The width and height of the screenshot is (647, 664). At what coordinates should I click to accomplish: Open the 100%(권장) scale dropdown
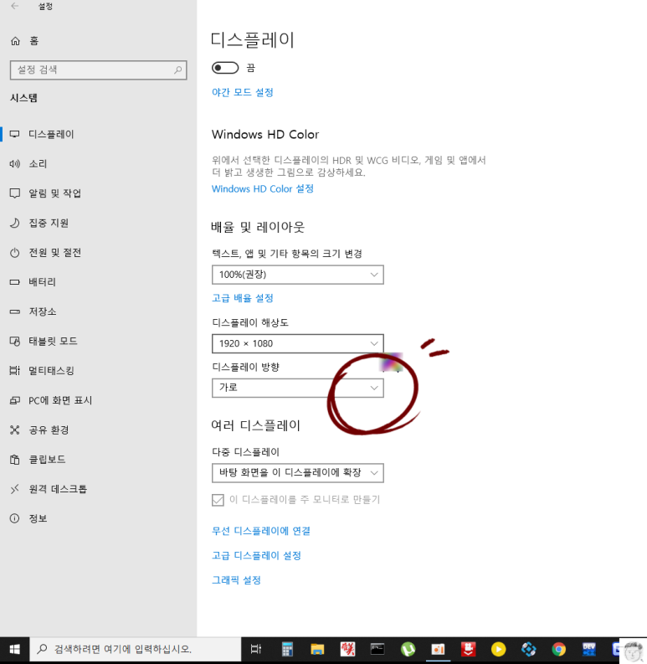[298, 275]
